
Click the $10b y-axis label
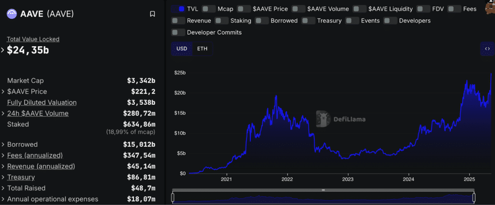(x=180, y=133)
